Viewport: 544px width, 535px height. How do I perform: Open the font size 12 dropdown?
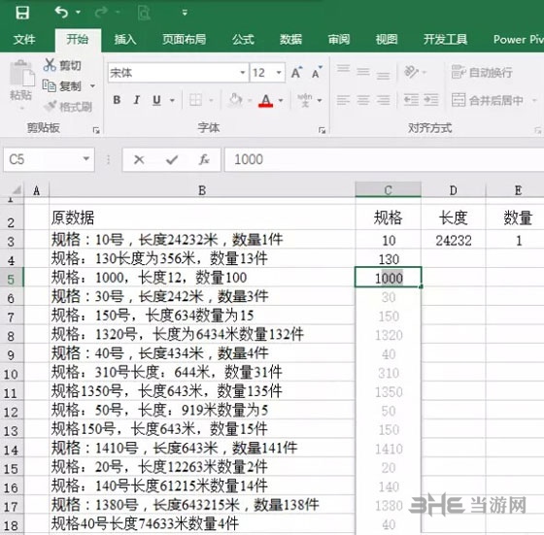(279, 73)
